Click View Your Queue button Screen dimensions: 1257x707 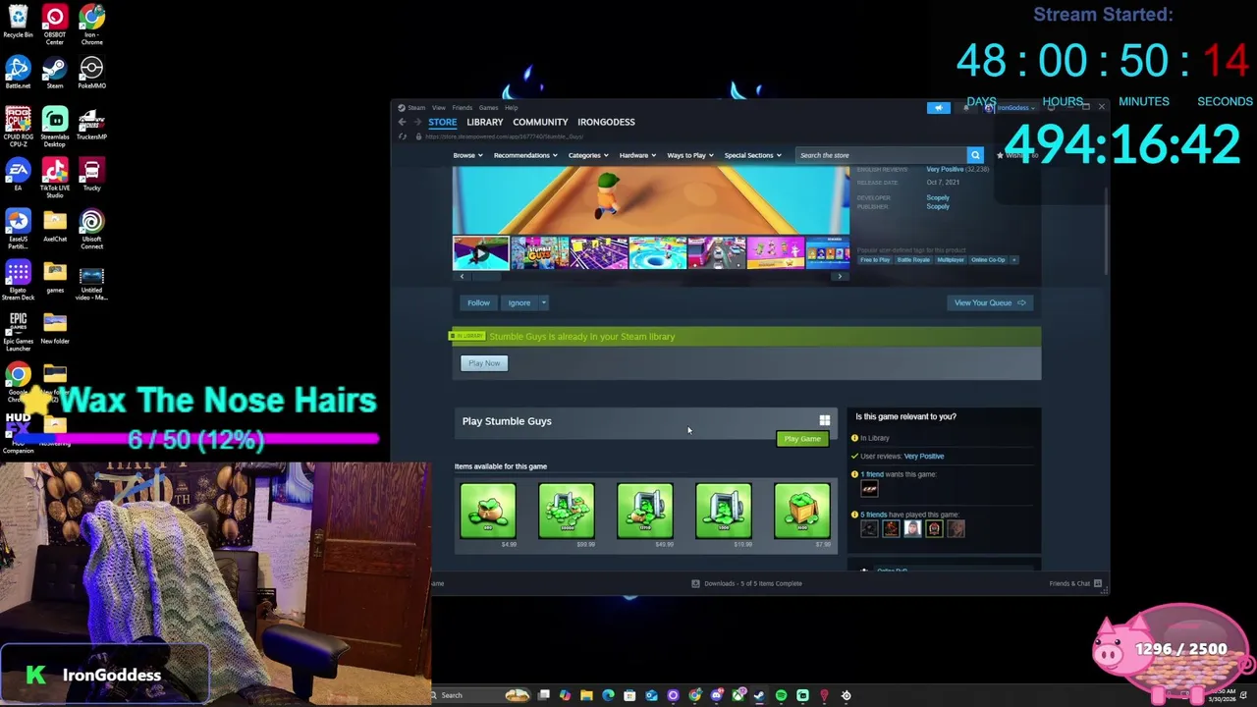tap(989, 302)
